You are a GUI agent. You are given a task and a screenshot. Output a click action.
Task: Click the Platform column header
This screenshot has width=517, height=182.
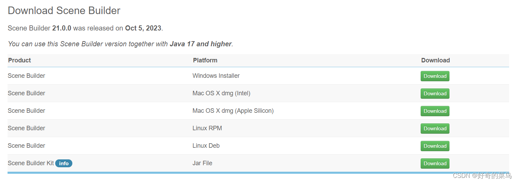click(x=205, y=60)
